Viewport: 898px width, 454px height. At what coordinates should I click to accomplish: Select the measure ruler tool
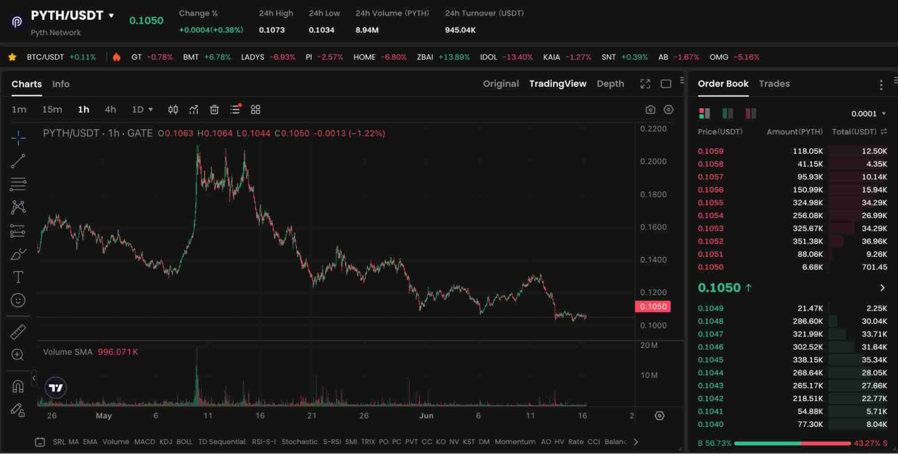point(18,332)
